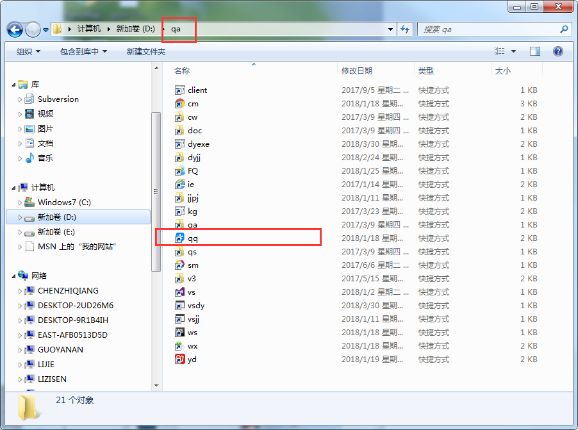Click the 新建文件夹 button
Screen dimensions: 578x430
[x=146, y=52]
